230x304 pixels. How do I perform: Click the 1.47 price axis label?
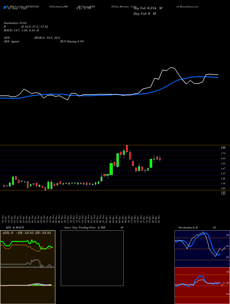tap(223, 169)
